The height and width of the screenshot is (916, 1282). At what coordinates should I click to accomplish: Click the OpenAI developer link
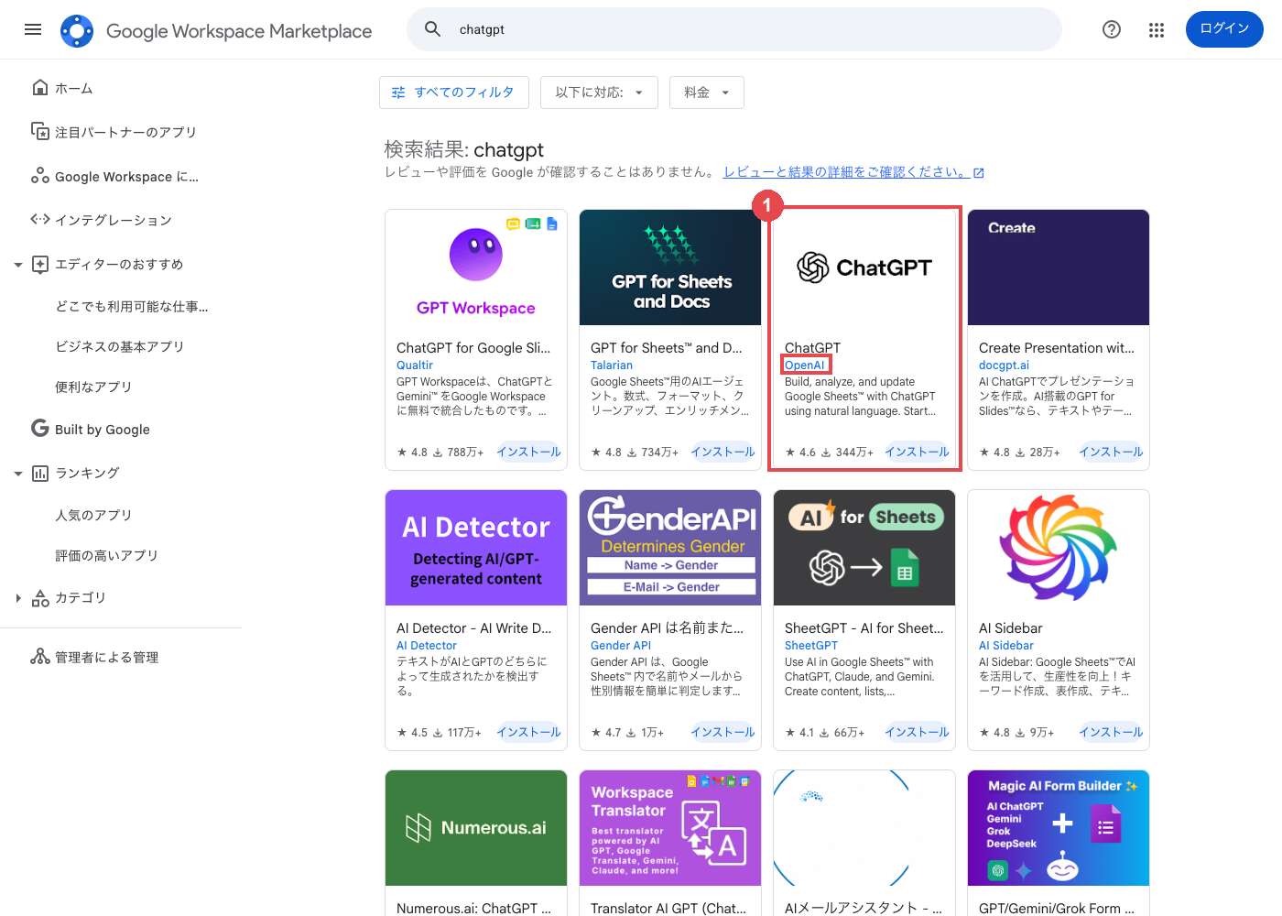pos(805,365)
